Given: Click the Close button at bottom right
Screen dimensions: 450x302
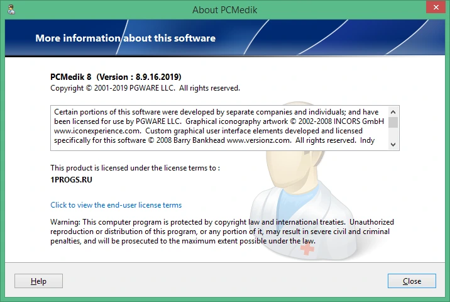Looking at the screenshot, I should pos(412,281).
